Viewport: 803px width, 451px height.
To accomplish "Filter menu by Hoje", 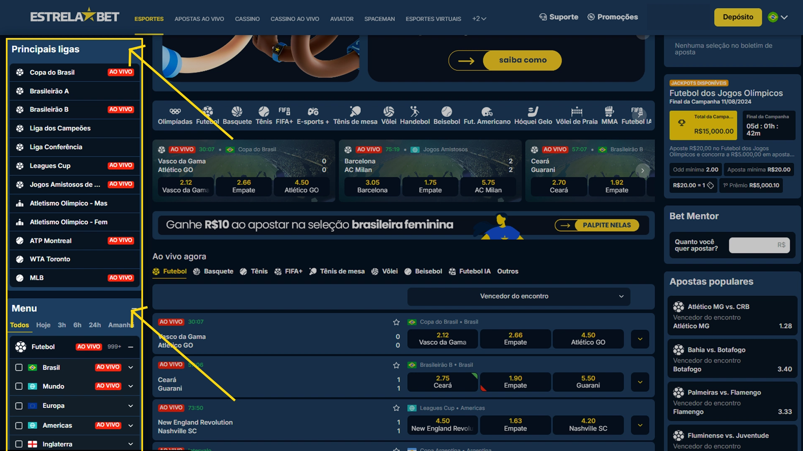I will click(x=43, y=325).
